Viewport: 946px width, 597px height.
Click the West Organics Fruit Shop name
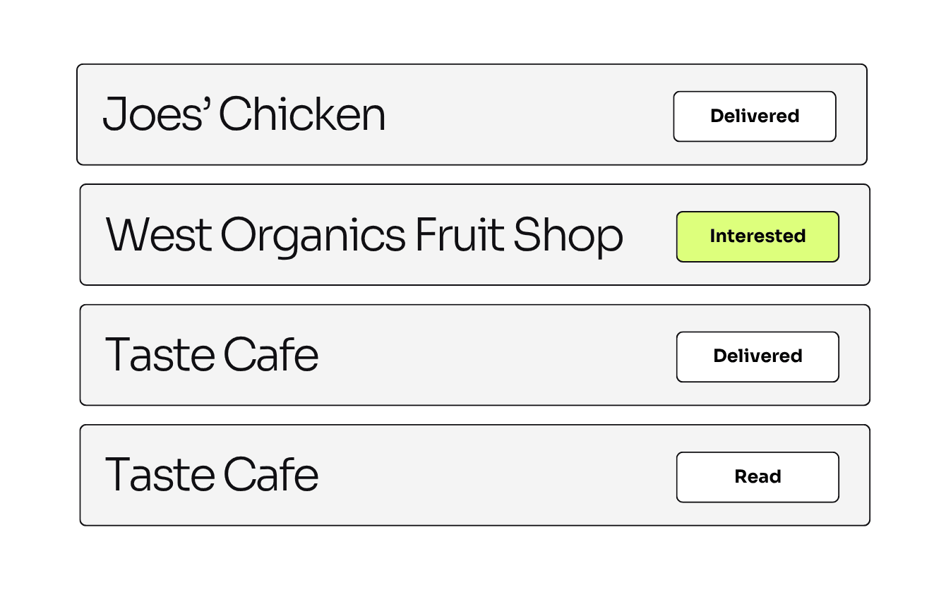364,234
